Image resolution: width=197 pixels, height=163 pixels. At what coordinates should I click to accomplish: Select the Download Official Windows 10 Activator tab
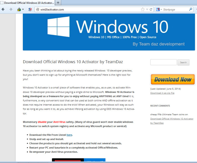tap(27, 3)
